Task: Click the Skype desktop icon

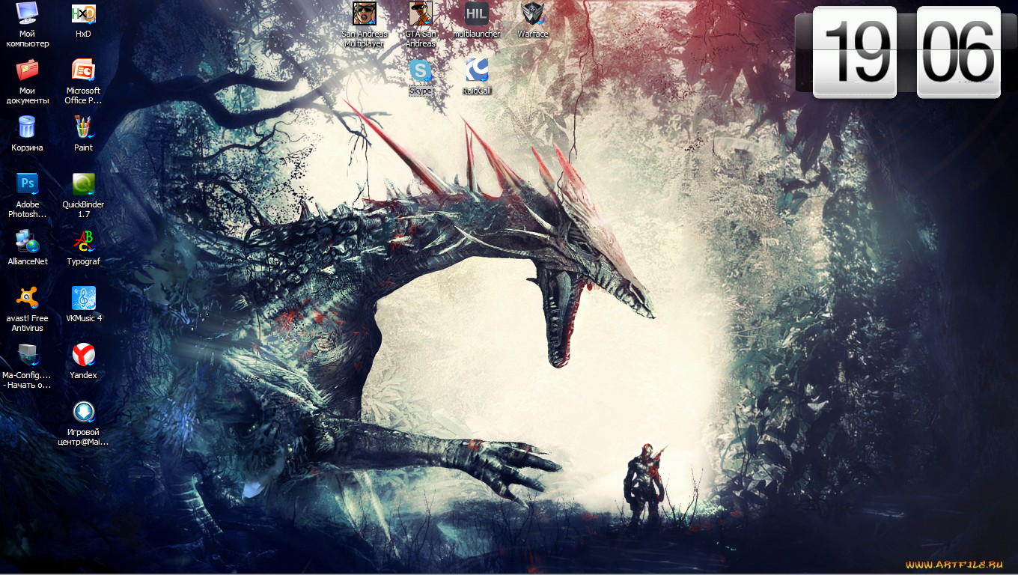Action: click(x=421, y=70)
